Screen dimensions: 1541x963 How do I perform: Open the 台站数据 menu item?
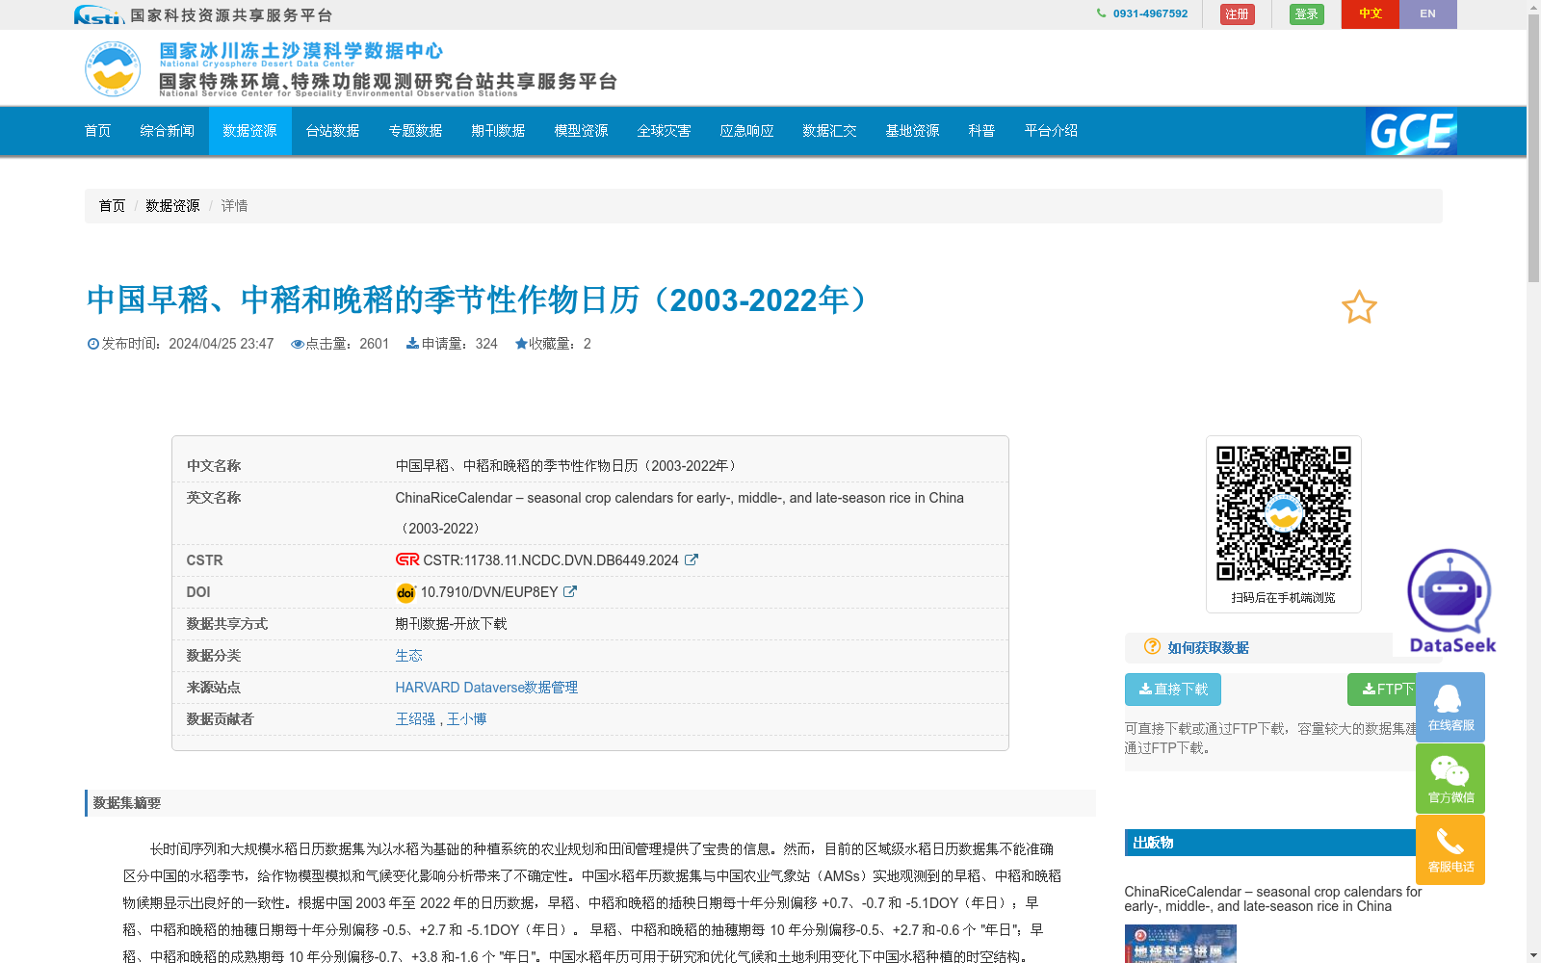click(332, 131)
